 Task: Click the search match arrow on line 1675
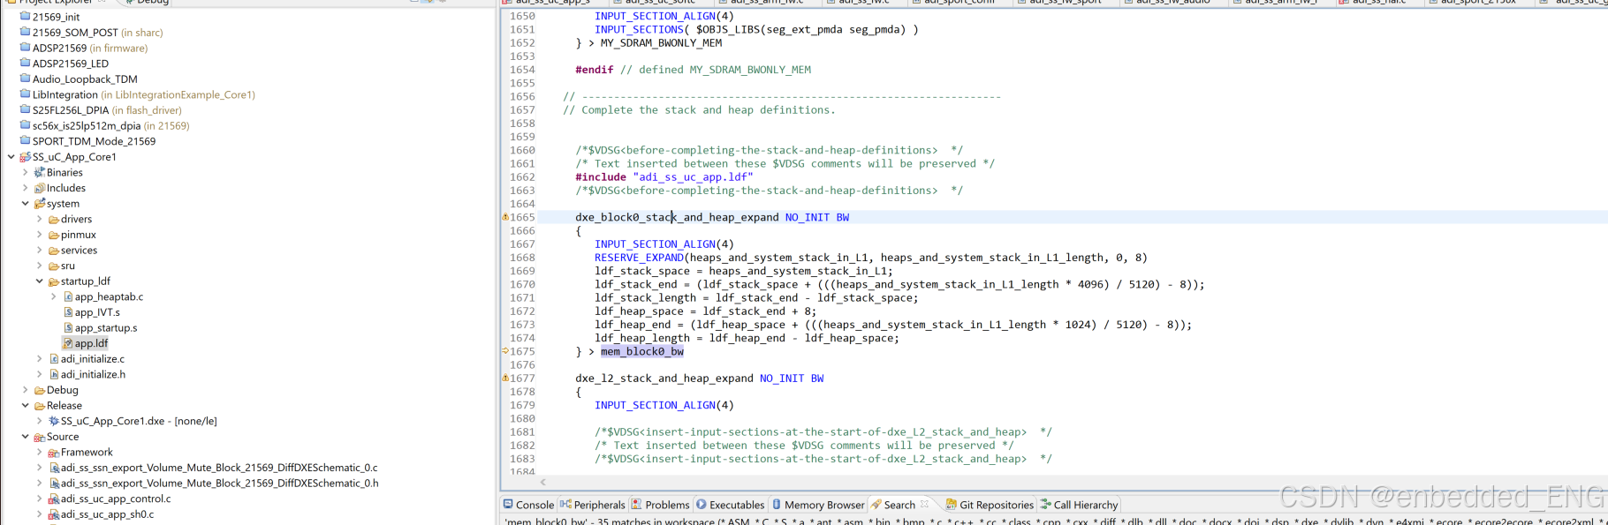coord(505,351)
